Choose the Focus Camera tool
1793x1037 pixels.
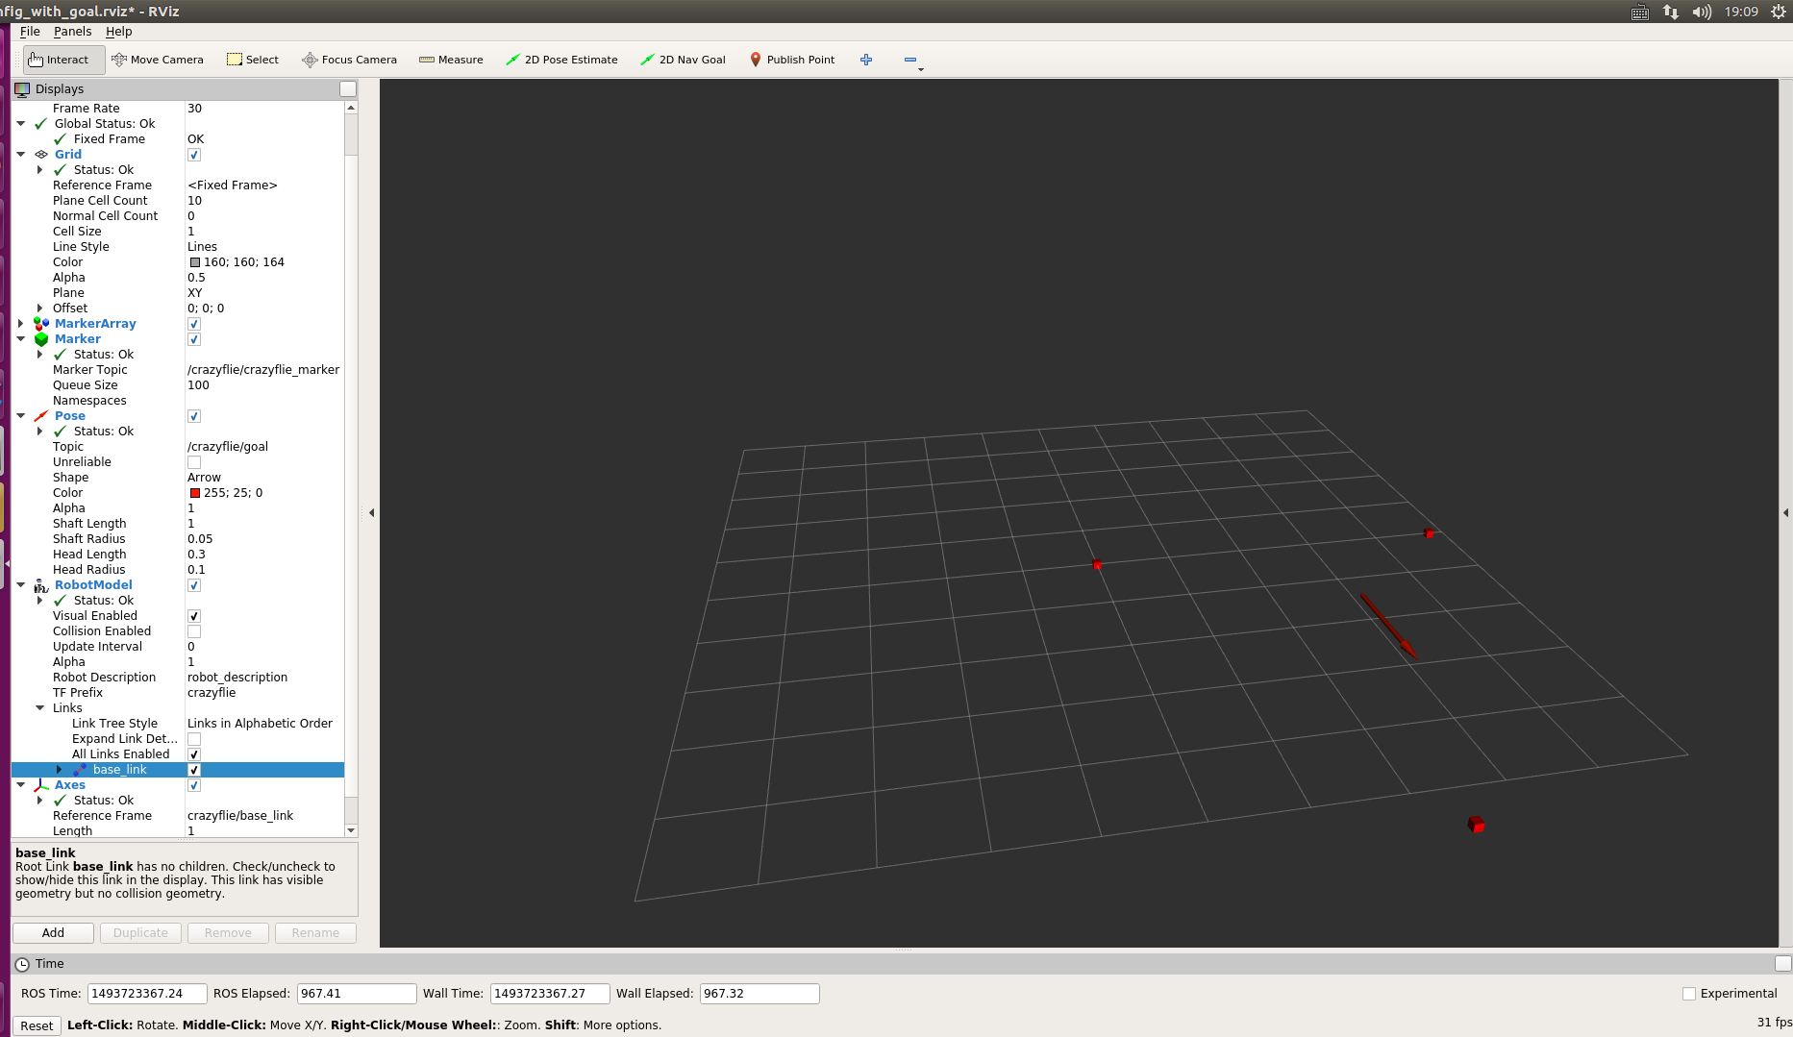coord(349,60)
